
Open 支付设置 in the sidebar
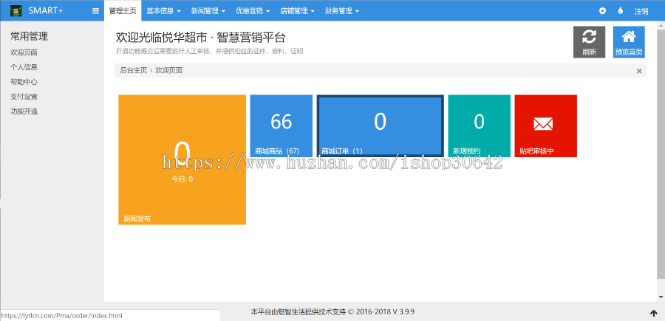click(24, 97)
